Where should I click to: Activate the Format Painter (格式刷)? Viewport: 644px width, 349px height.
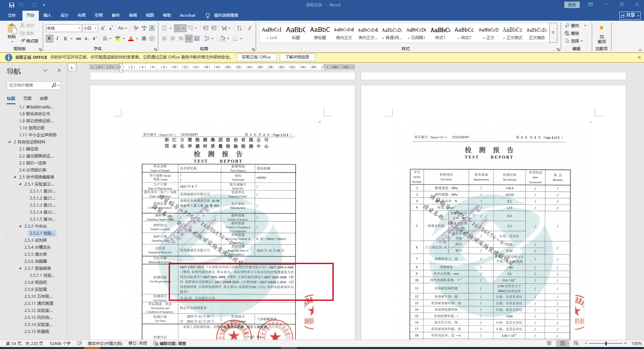(29, 41)
